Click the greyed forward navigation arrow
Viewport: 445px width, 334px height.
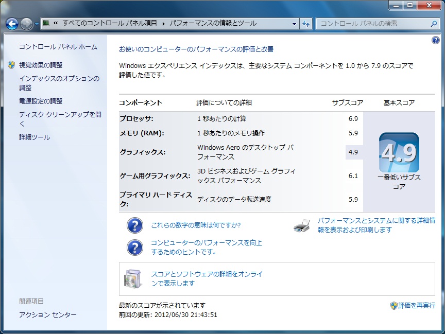click(27, 24)
